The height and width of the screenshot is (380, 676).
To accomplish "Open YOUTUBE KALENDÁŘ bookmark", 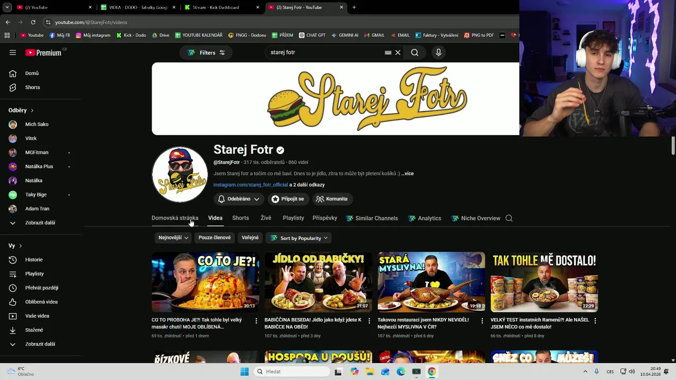I will 199,35.
